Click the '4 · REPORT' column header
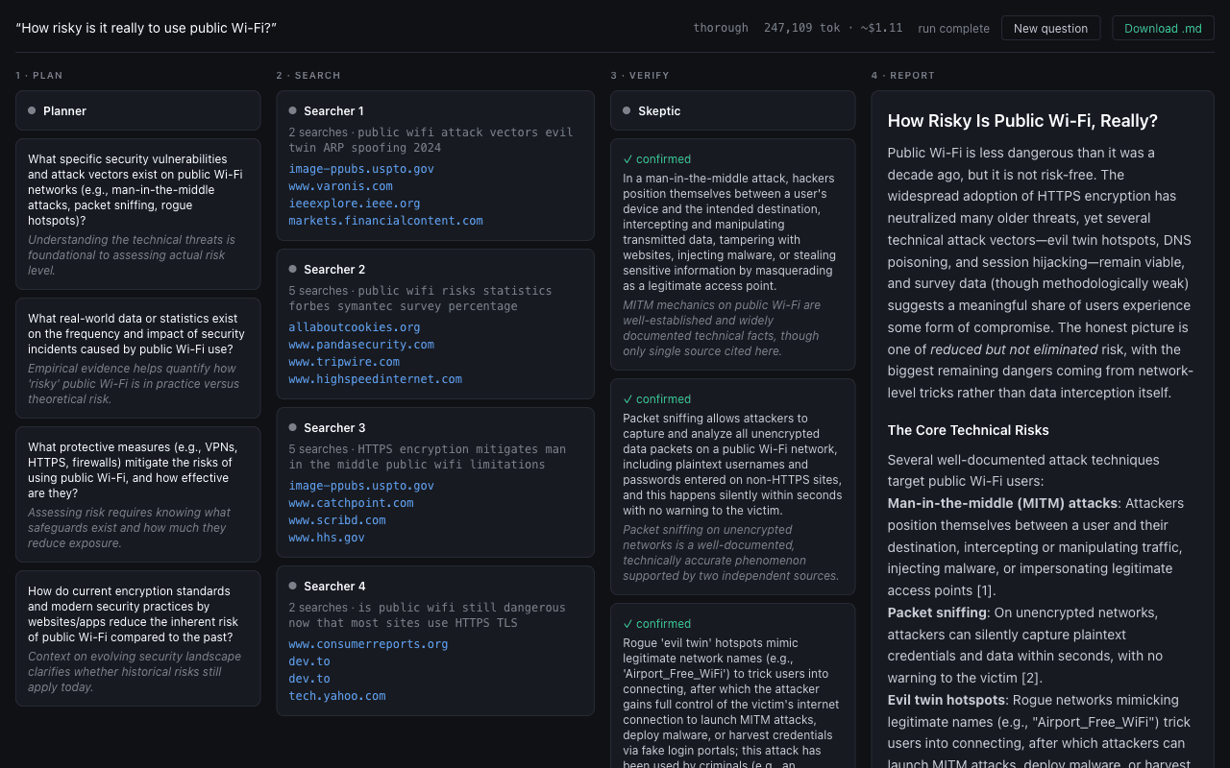1230x768 pixels. [x=903, y=76]
